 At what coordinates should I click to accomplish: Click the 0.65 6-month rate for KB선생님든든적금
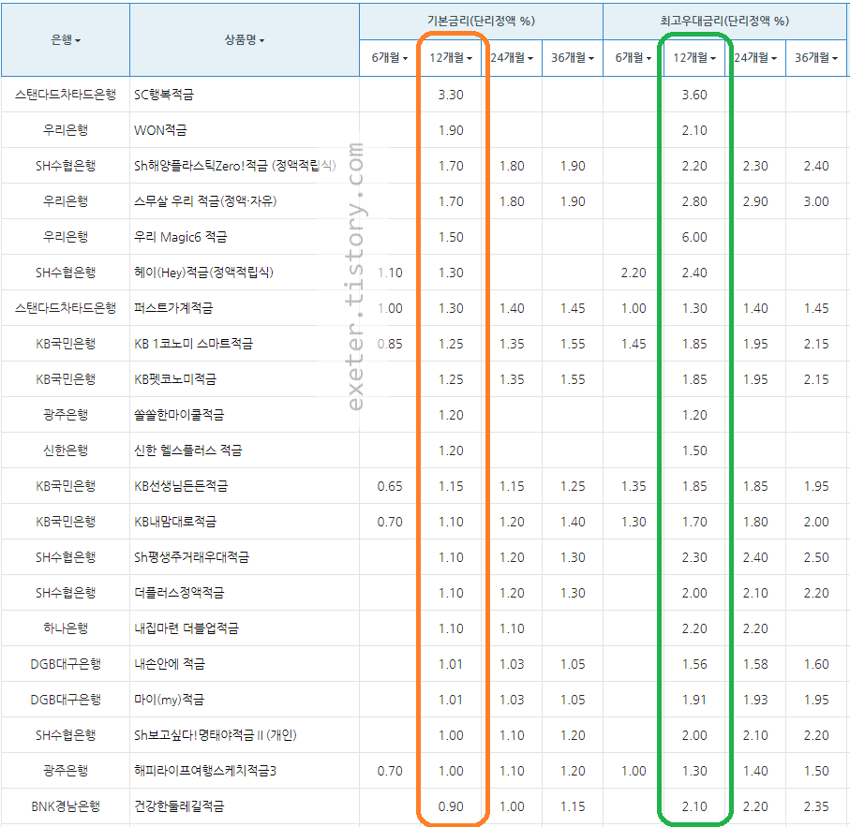point(389,486)
